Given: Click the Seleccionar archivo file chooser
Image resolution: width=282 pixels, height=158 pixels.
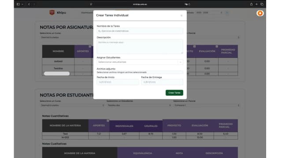Looking at the screenshot, I should pos(140,72).
